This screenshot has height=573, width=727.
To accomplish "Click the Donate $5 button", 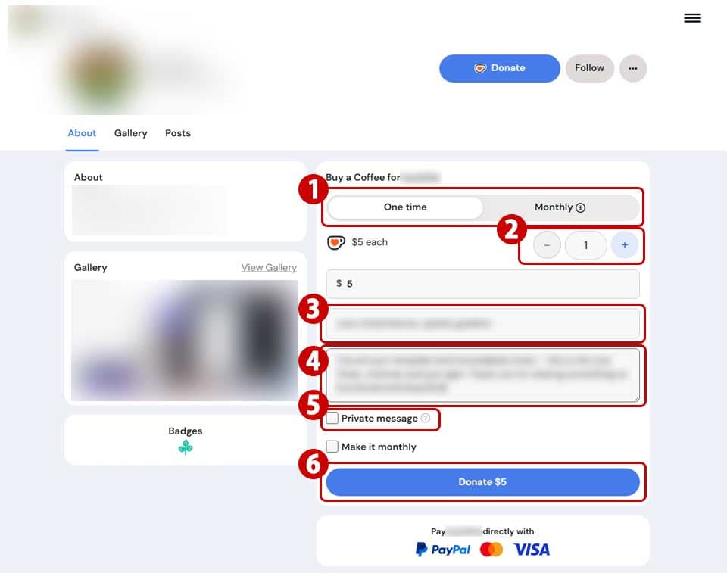I will point(482,482).
